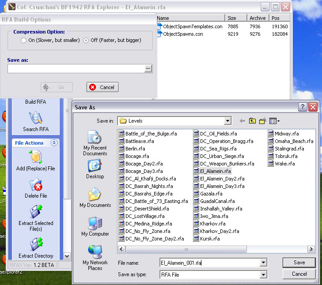
Task: Collapse the File Actions panel
Action: (54, 143)
